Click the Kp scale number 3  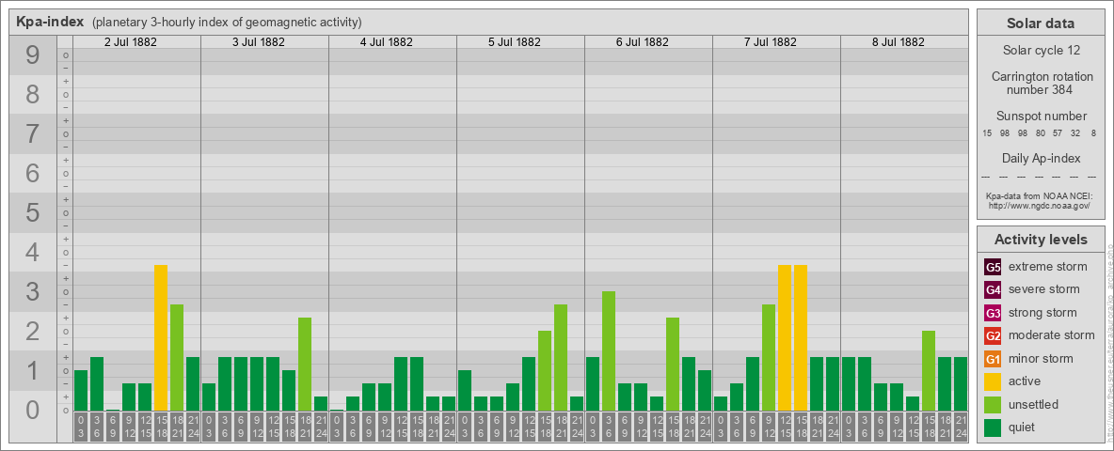33,291
